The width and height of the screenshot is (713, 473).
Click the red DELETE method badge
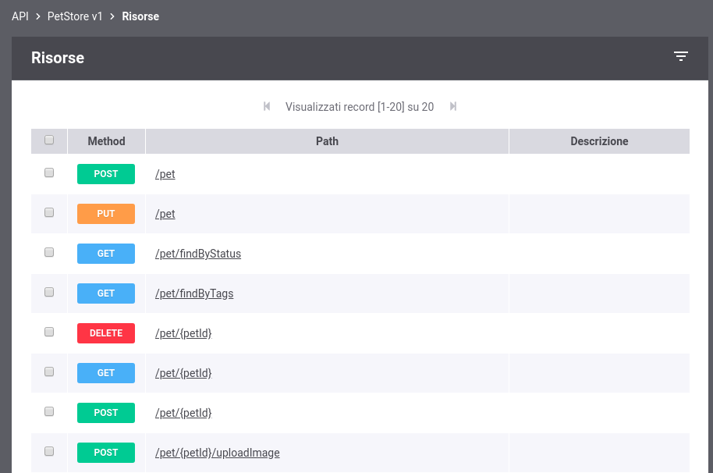coord(106,333)
